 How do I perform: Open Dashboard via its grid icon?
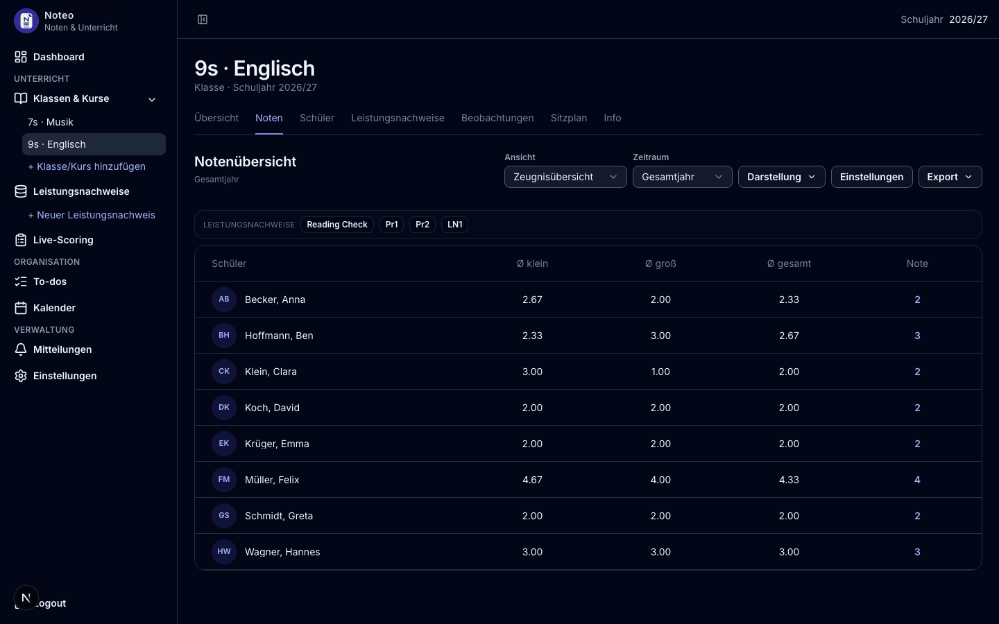point(21,57)
